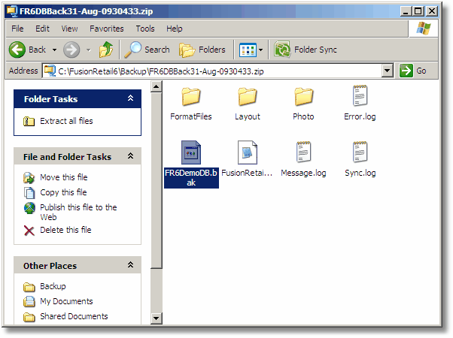
Task: Click the red Delete this file icon
Action: (x=29, y=231)
